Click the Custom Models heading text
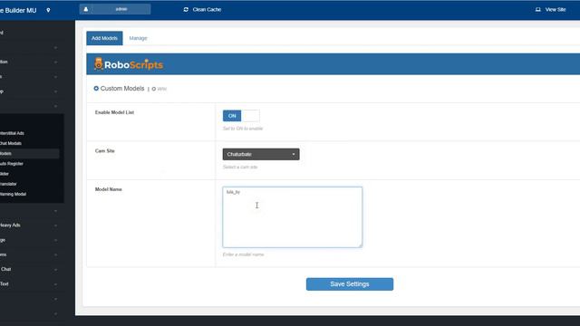Screen dimensions: 580x326 coord(122,89)
